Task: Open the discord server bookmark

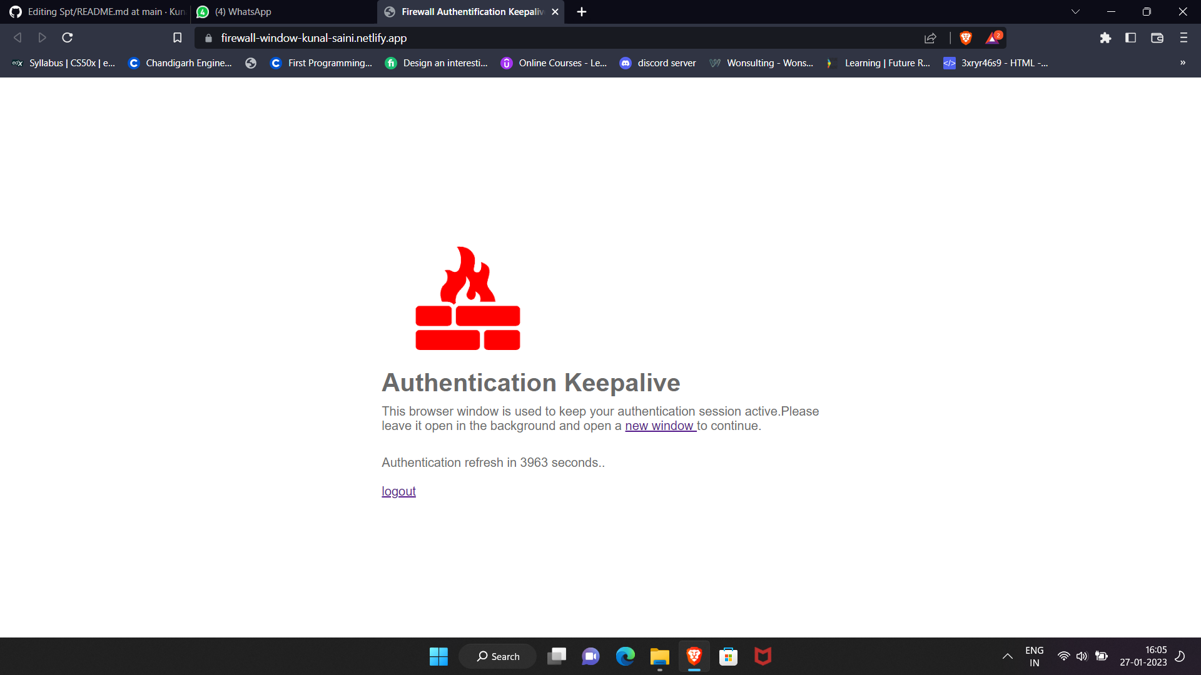Action: 657,62
